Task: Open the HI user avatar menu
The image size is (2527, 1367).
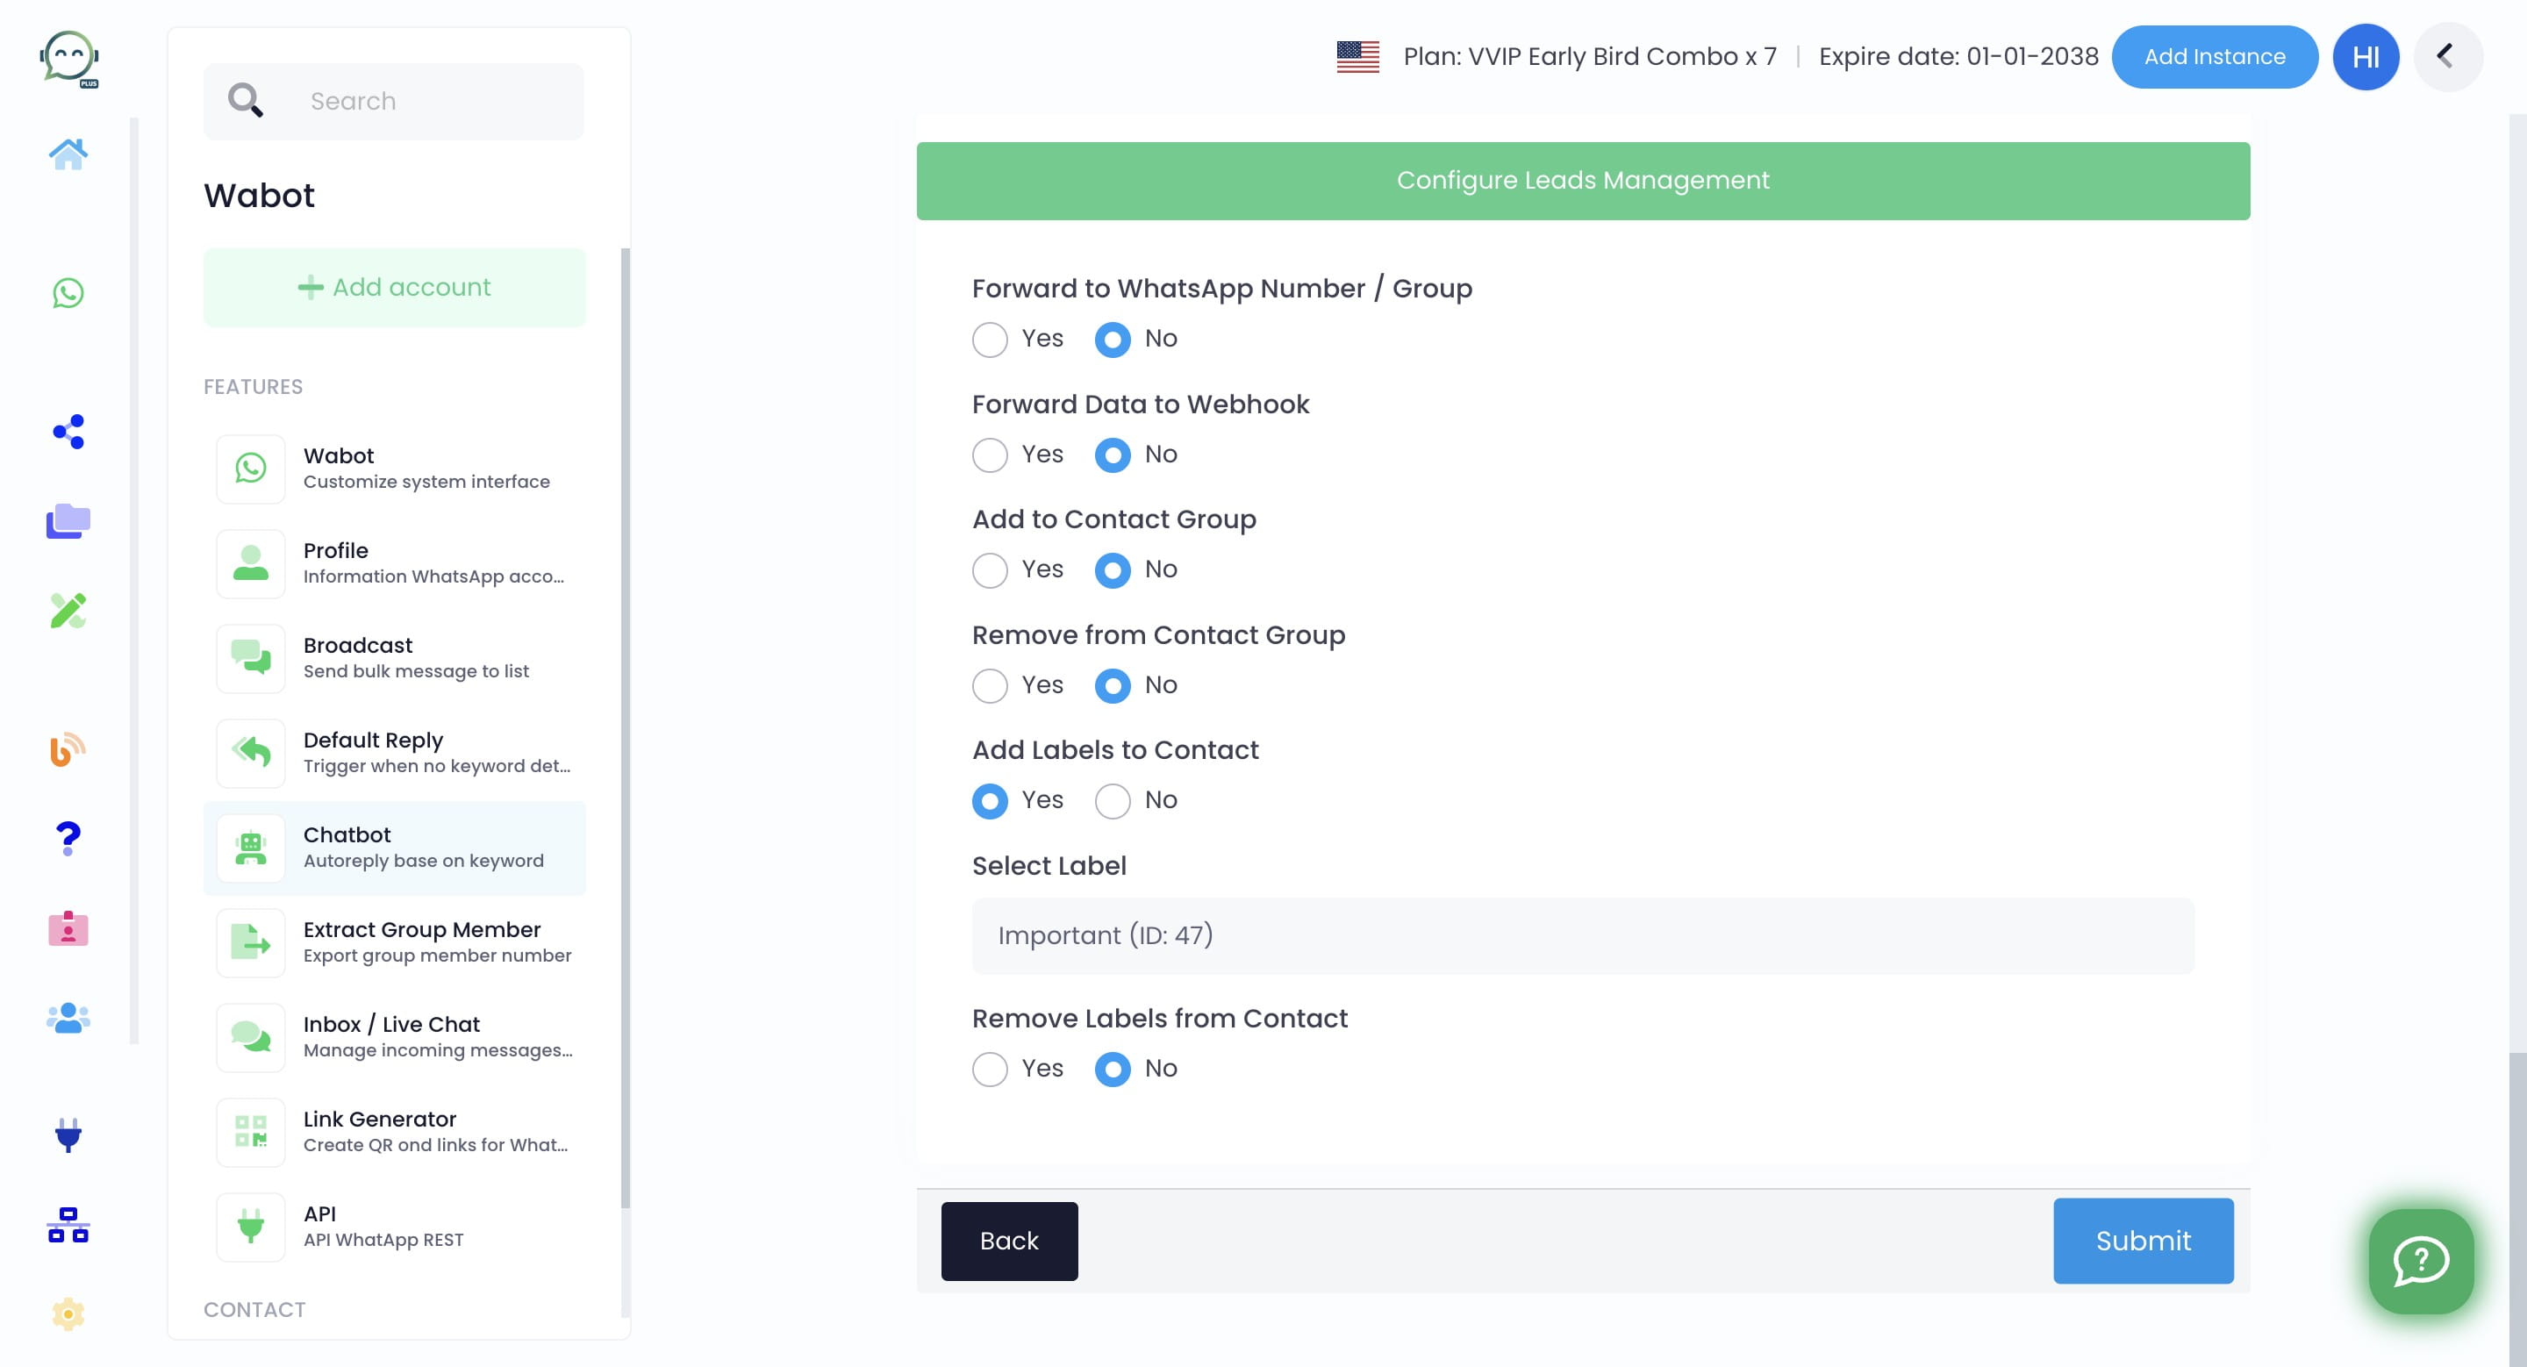Action: 2366,57
